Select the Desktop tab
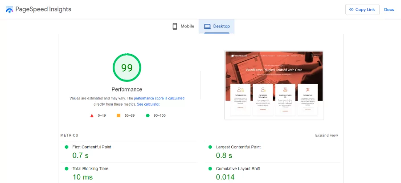The width and height of the screenshot is (401, 183). click(x=217, y=26)
